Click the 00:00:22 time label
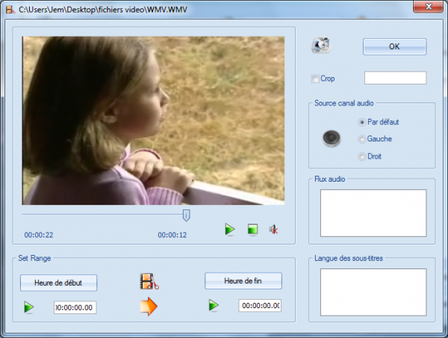Viewport: 448px width, 338px height. pos(39,235)
